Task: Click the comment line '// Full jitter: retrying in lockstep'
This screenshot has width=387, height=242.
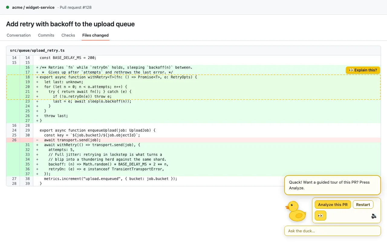Action: (193, 155)
